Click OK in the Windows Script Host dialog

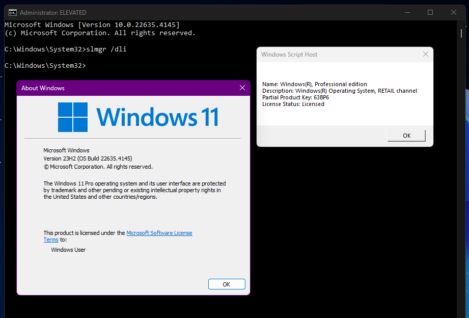[406, 136]
